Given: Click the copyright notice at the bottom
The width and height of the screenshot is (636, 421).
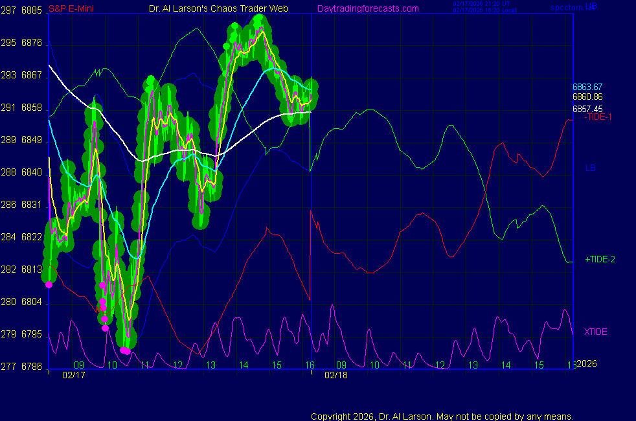Looking at the screenshot, I should tap(442, 416).
